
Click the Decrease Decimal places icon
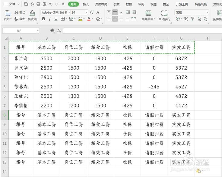(x=206, y=19)
